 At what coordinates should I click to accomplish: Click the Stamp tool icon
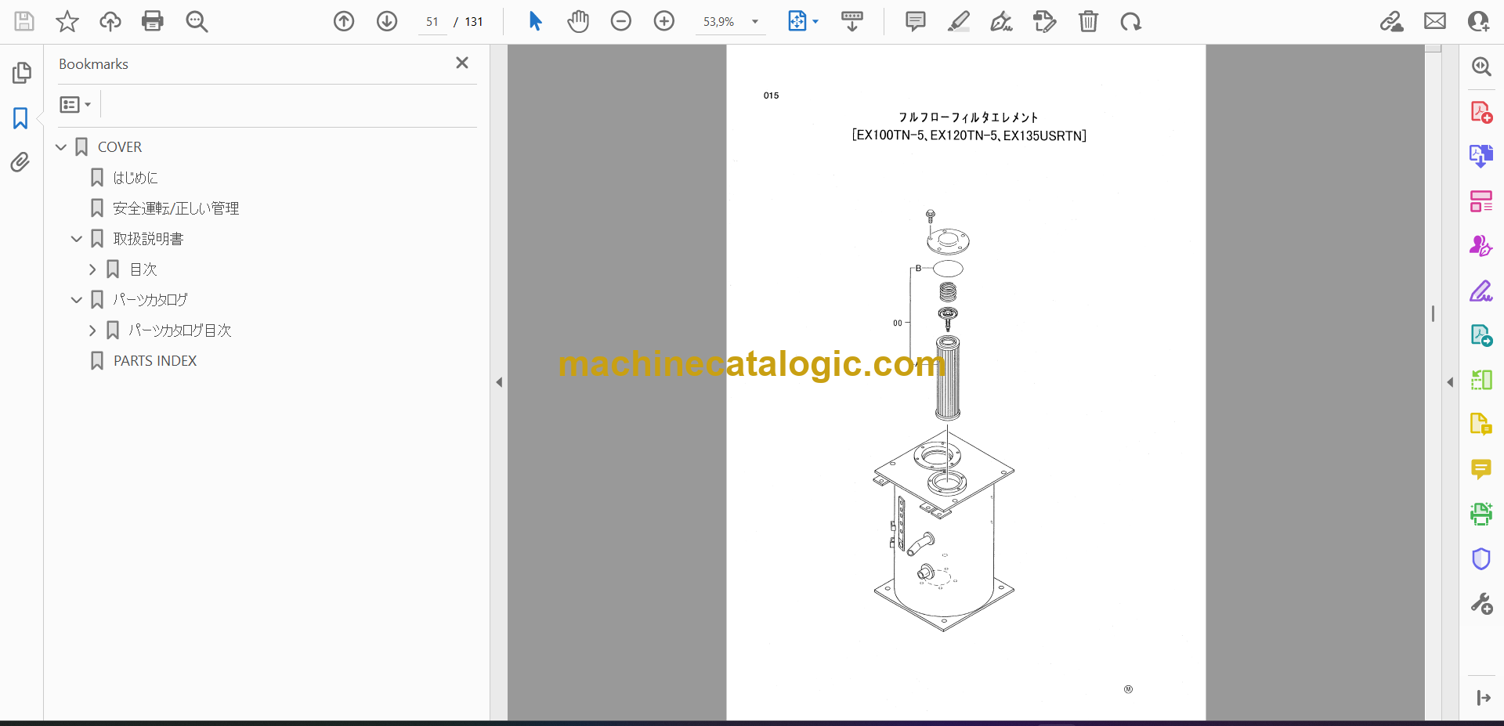point(1045,21)
